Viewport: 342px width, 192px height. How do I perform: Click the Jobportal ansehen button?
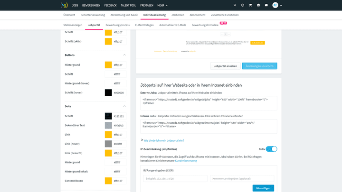(x=225, y=66)
